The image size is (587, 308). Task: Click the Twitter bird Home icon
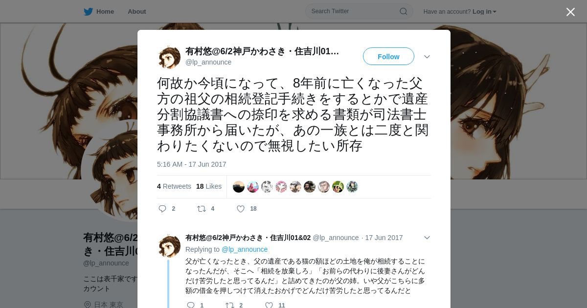[88, 11]
